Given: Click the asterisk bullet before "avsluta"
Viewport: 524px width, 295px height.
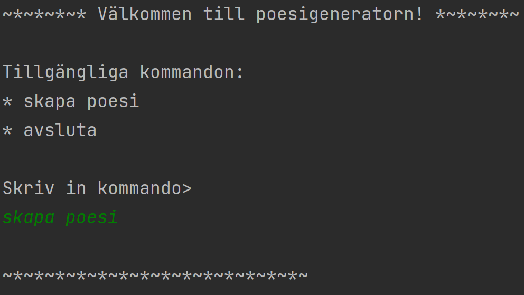Looking at the screenshot, I should click(7, 131).
